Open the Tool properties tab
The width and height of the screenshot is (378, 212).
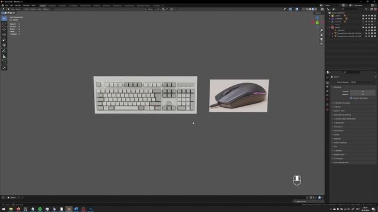327,77
